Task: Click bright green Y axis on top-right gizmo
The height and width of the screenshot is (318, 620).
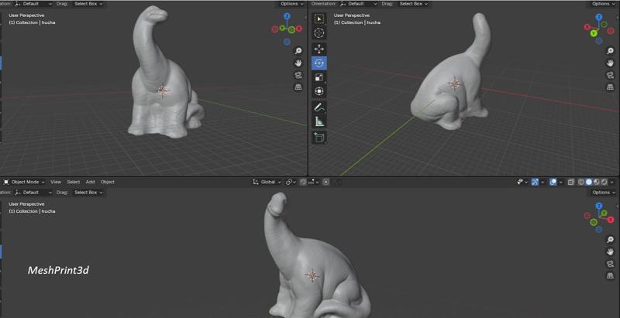Action: point(594,33)
